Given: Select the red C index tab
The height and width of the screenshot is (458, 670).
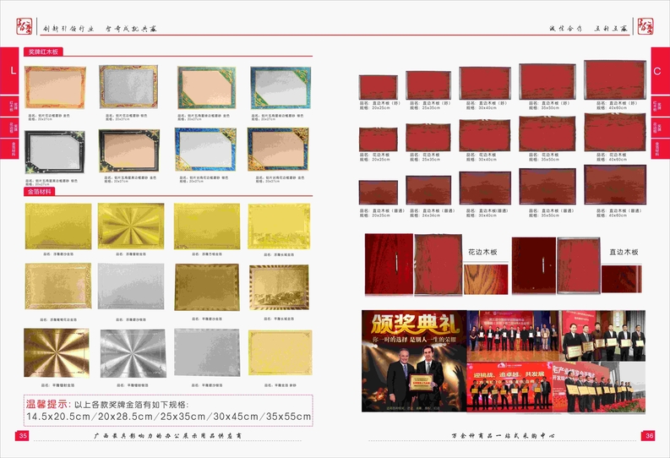Looking at the screenshot, I should click(x=657, y=73).
